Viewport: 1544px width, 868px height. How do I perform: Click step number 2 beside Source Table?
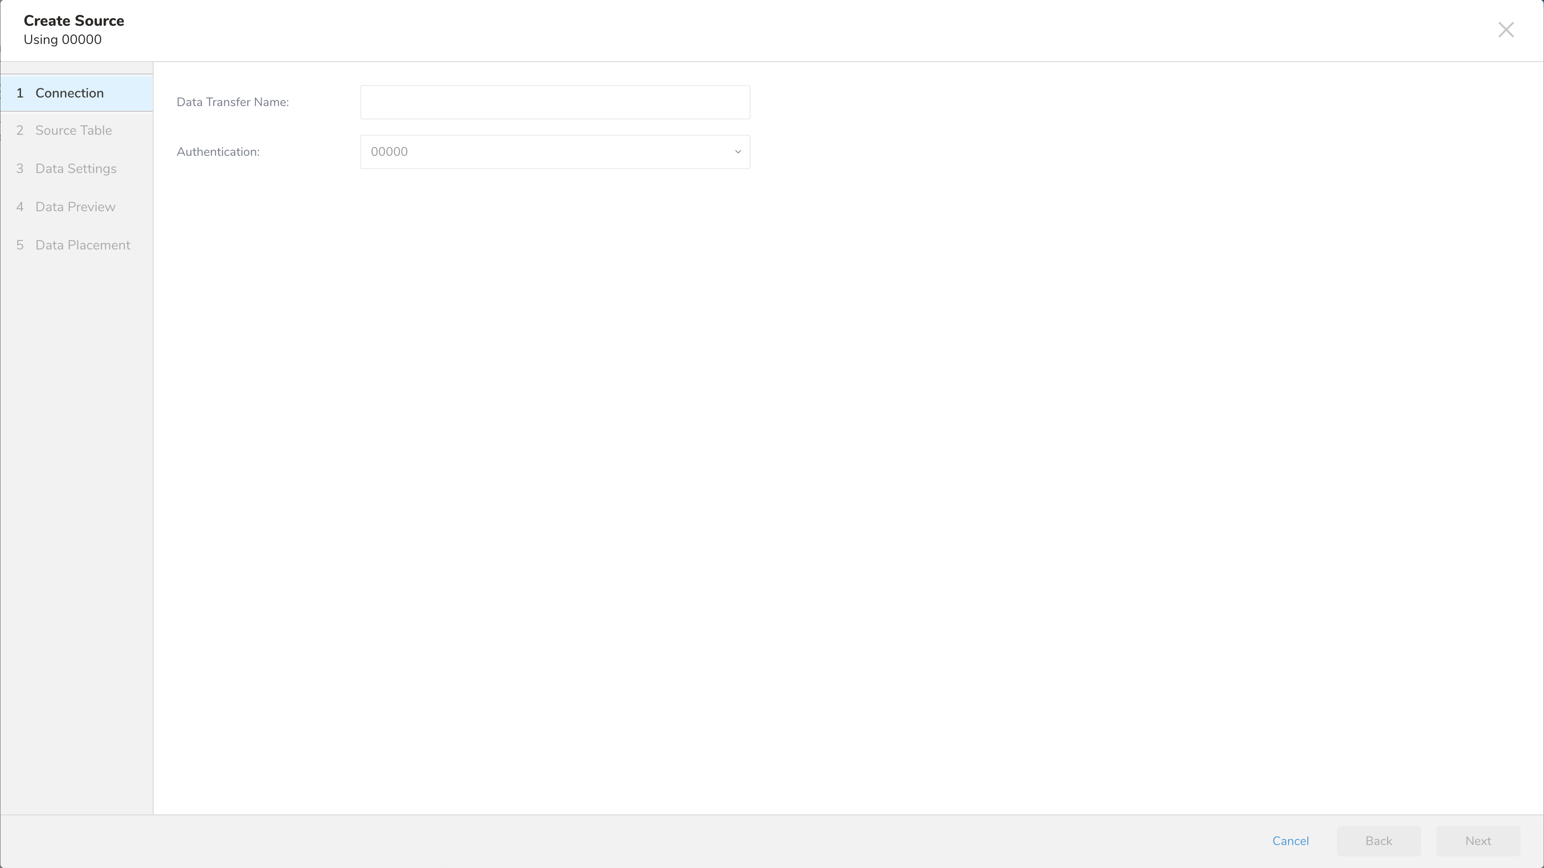tap(20, 130)
